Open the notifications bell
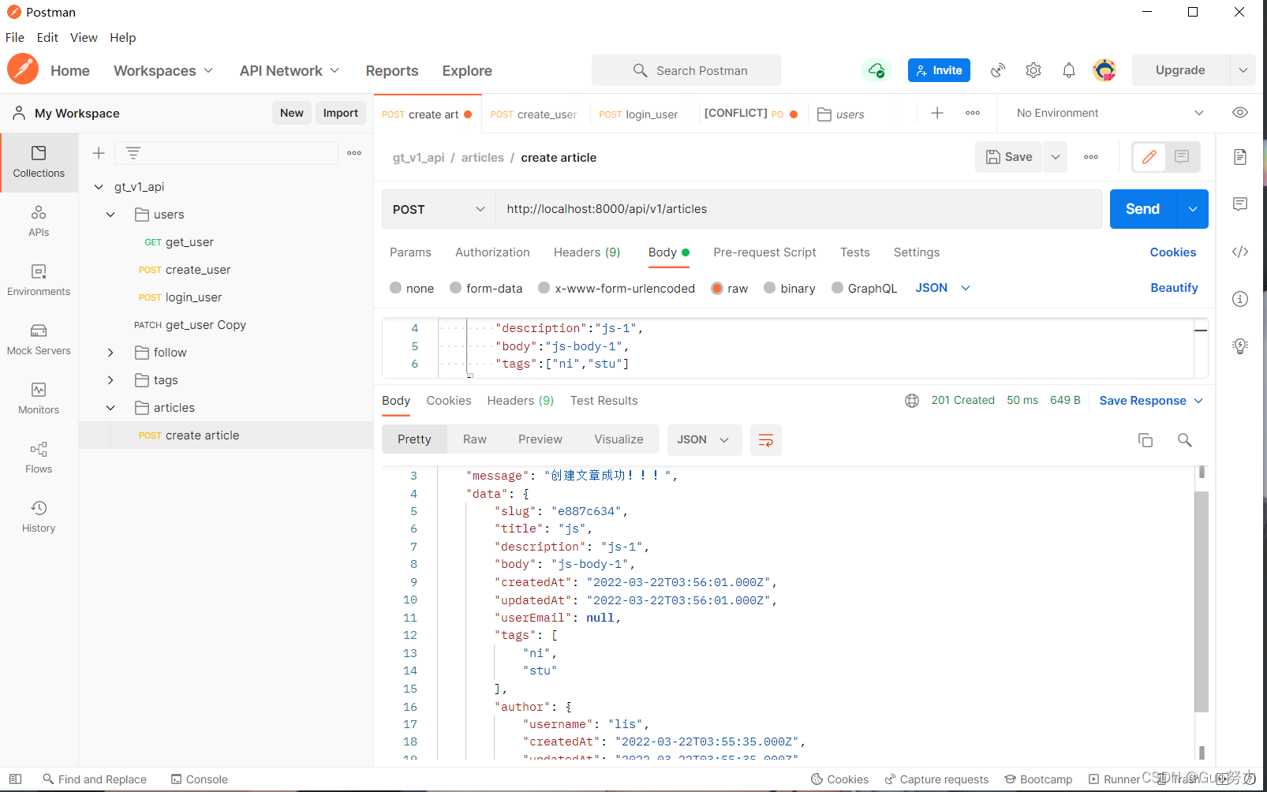This screenshot has height=792, width=1267. (1069, 70)
